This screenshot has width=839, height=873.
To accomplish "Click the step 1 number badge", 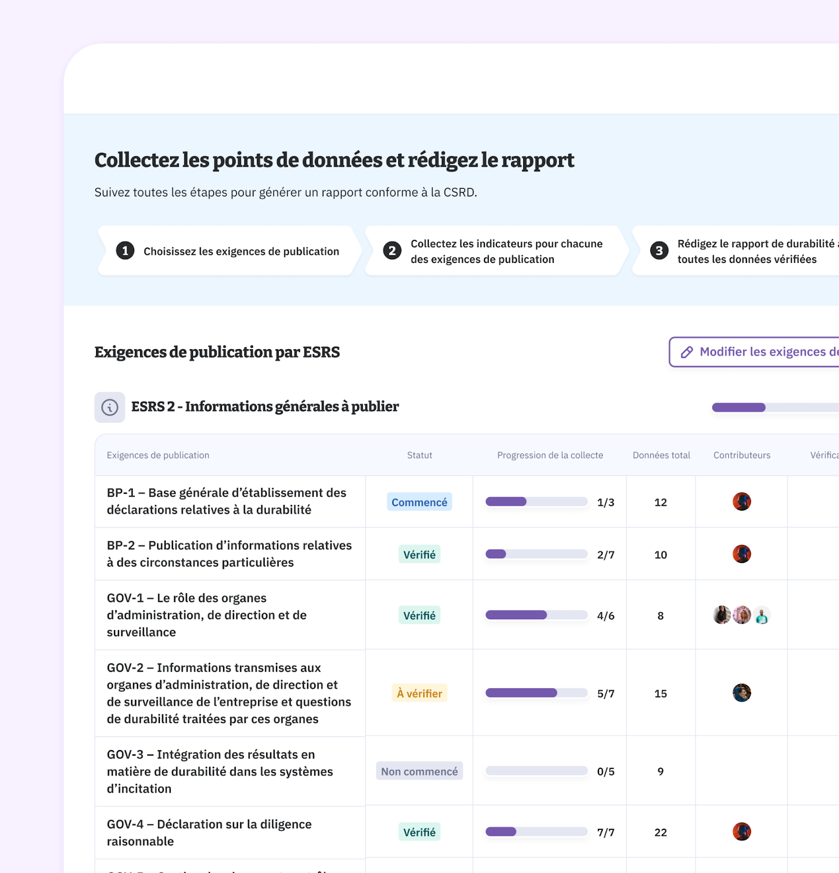I will pyautogui.click(x=125, y=251).
